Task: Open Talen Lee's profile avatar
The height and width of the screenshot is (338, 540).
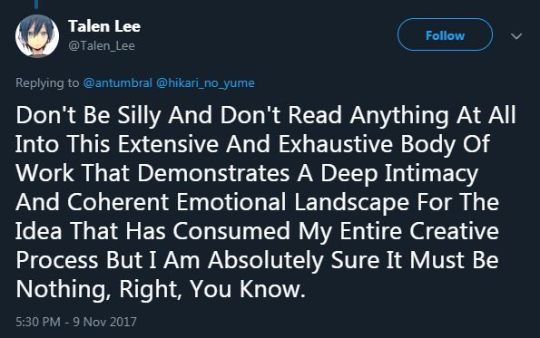Action: click(37, 35)
